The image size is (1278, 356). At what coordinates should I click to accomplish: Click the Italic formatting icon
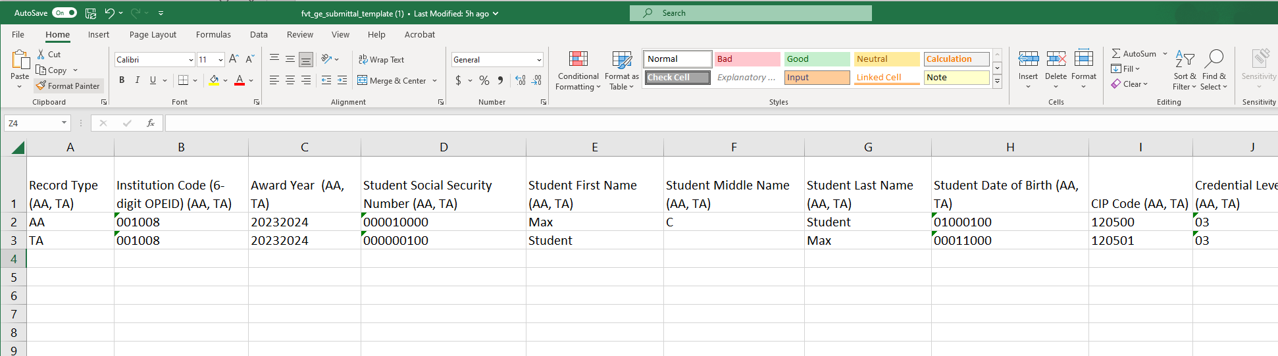137,80
